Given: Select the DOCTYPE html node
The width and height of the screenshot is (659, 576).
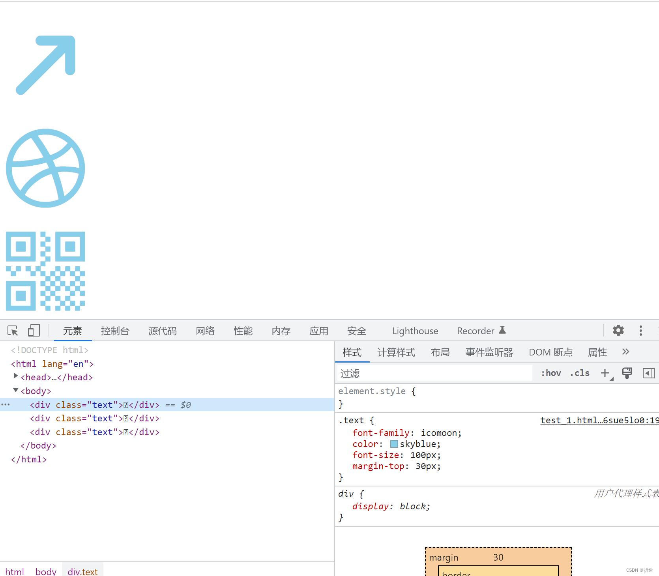Looking at the screenshot, I should click(50, 350).
